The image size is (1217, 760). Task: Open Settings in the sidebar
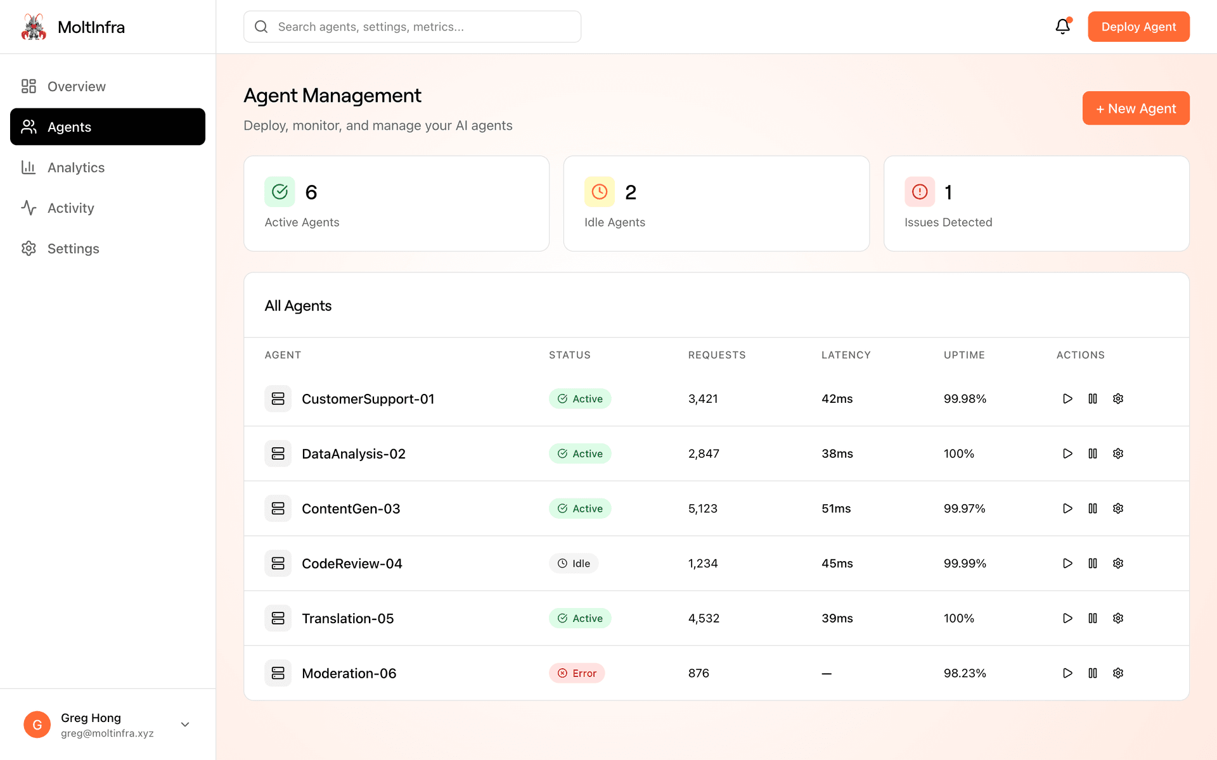pyautogui.click(x=108, y=248)
